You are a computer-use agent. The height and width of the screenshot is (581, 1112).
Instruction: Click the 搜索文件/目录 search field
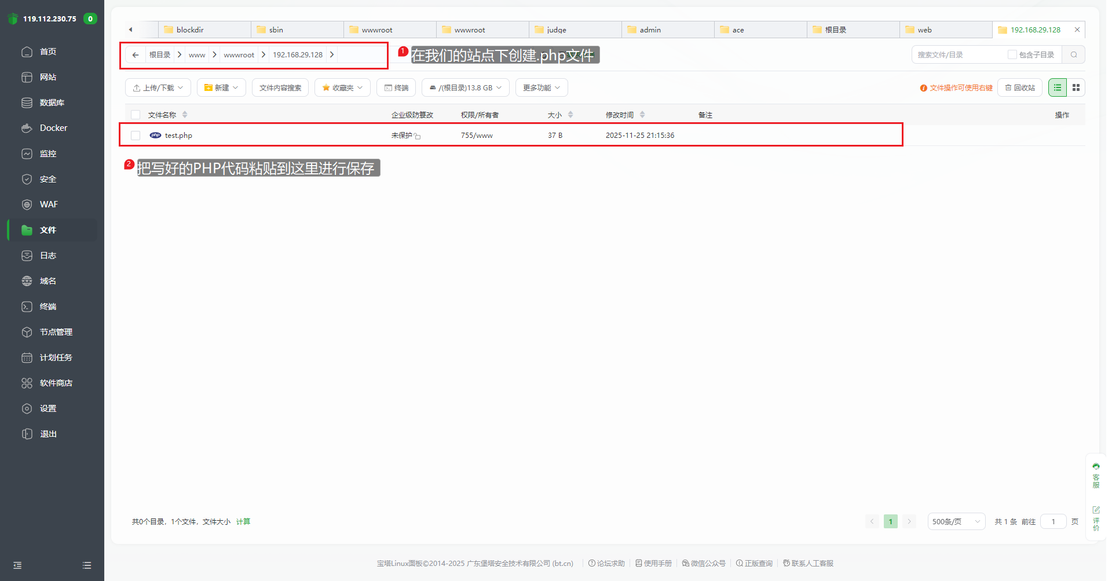[x=959, y=55]
